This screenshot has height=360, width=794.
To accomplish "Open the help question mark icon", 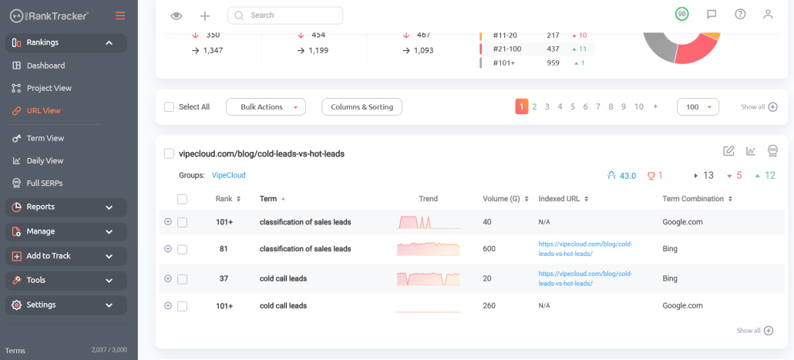I will (x=740, y=14).
